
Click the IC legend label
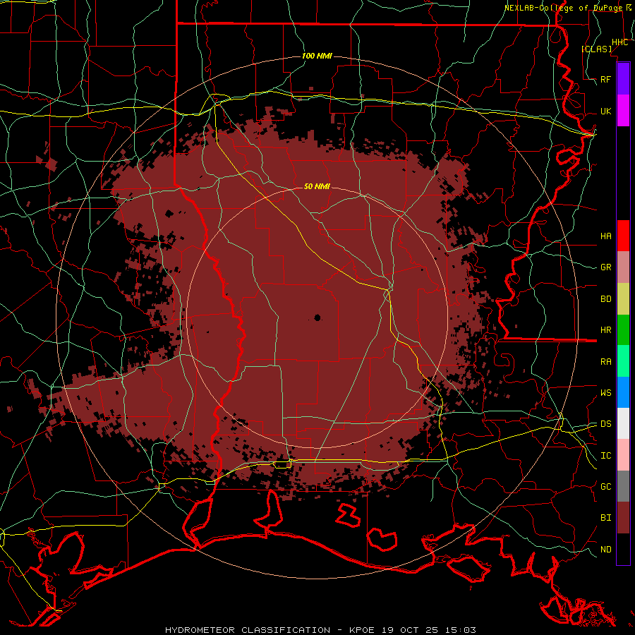click(606, 456)
